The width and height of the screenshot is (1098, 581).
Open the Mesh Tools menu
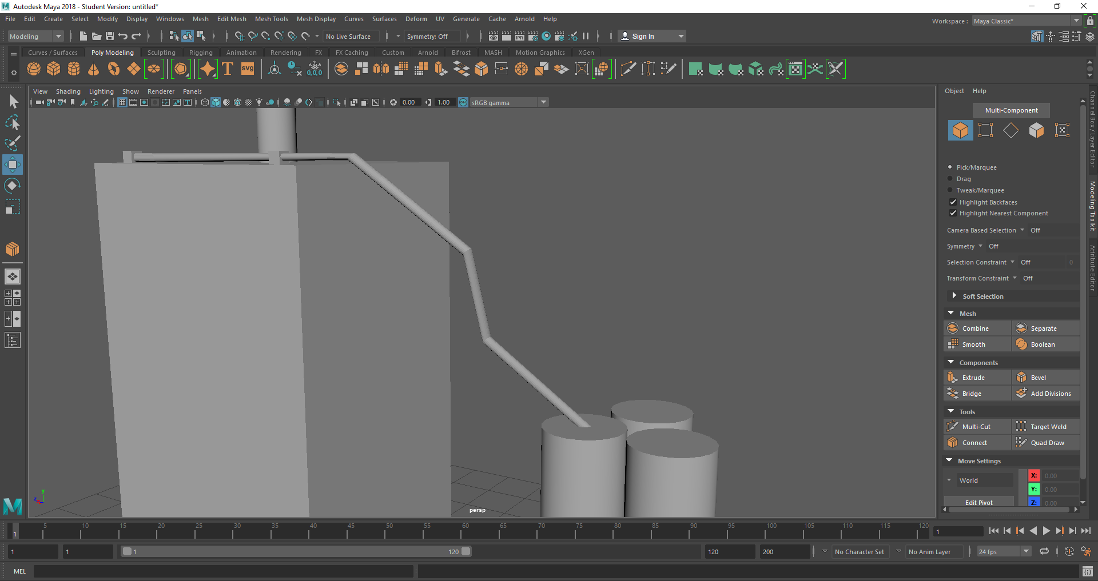(271, 19)
